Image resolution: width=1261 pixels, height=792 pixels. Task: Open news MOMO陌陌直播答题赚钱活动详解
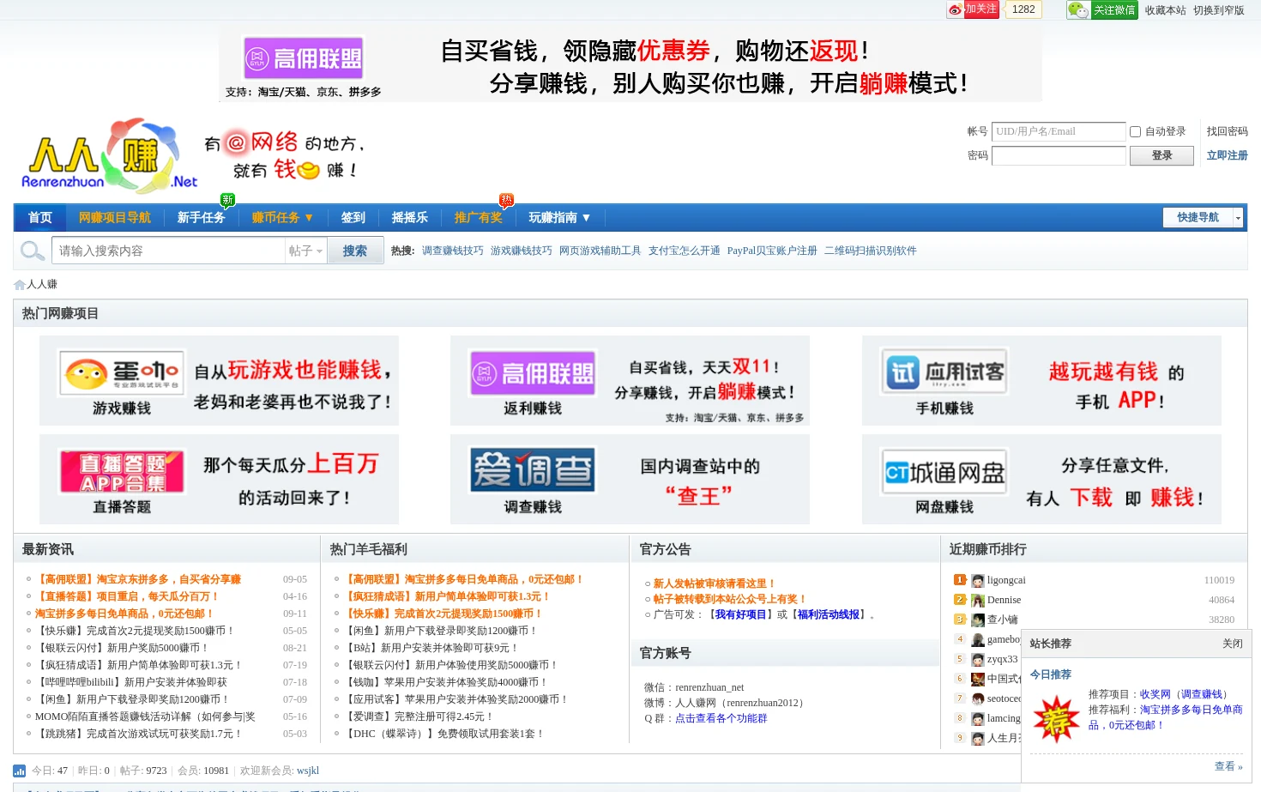point(145,716)
